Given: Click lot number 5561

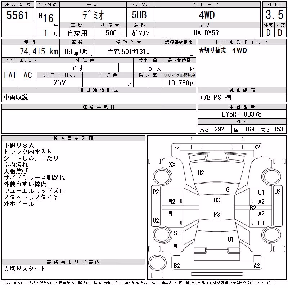Looking at the screenshot, I should [17, 15].
